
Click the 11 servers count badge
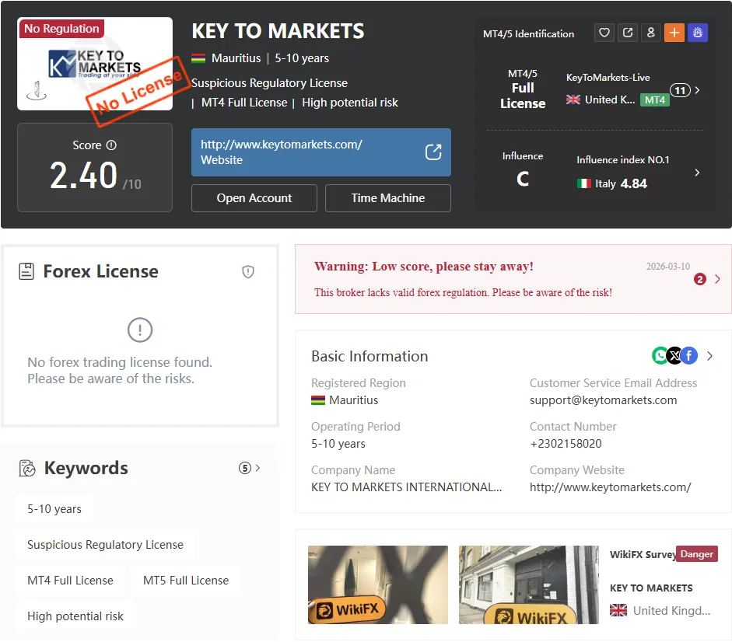click(x=680, y=90)
